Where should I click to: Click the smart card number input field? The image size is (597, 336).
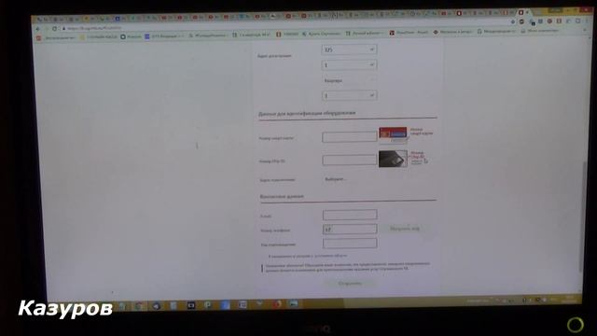pos(350,137)
